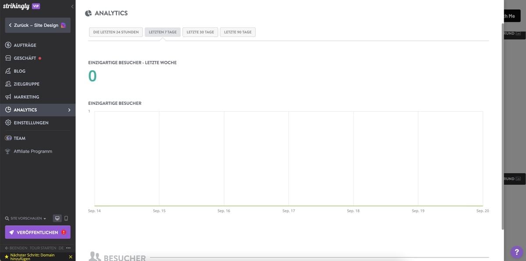The height and width of the screenshot is (261, 526).
Task: Dismiss the next step banner
Action: coord(71,257)
